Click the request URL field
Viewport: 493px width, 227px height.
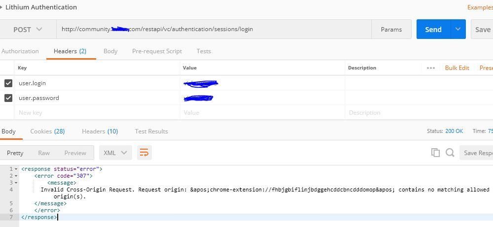[x=214, y=30]
